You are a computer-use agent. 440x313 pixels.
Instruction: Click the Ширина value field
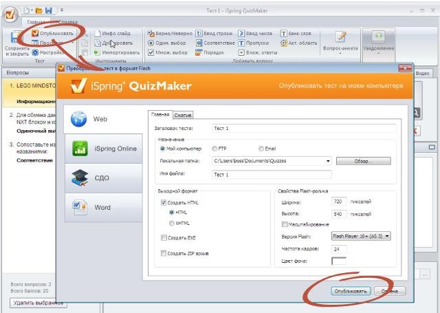click(x=339, y=202)
